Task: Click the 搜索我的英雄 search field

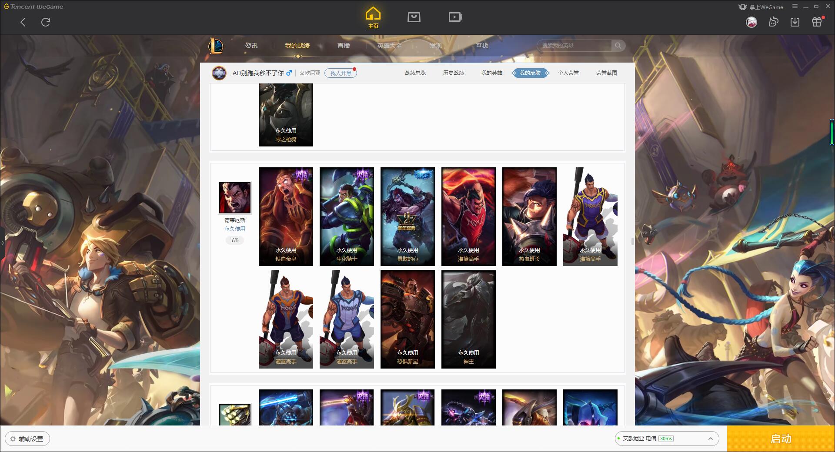Action: click(574, 46)
